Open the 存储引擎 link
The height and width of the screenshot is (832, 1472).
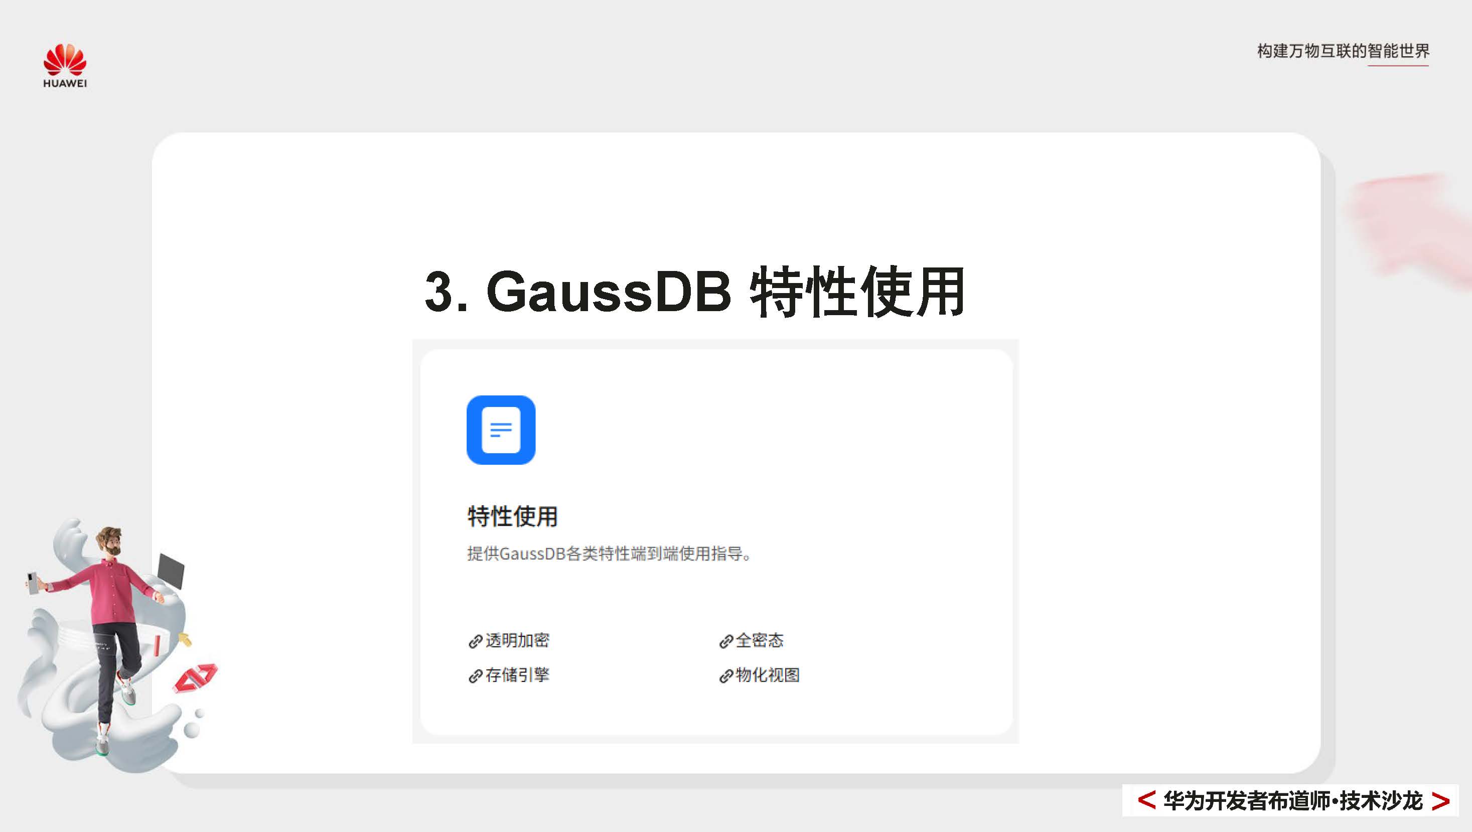click(x=519, y=675)
